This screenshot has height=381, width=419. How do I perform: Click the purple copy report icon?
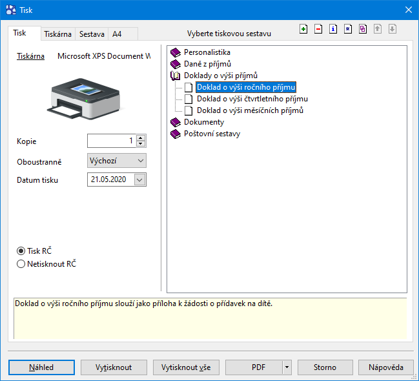tap(363, 29)
